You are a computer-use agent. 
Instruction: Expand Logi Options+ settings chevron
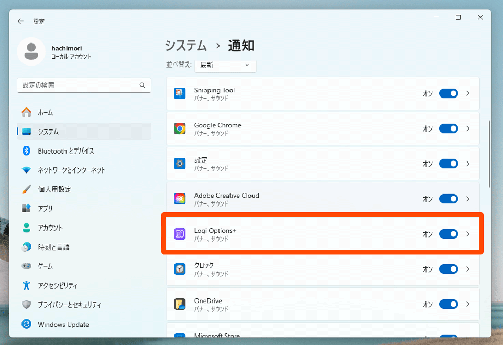click(x=468, y=234)
